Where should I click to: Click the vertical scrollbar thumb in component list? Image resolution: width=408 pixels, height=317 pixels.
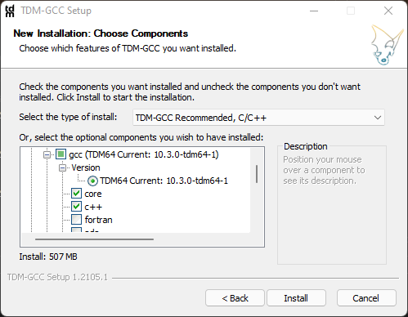[257, 174]
